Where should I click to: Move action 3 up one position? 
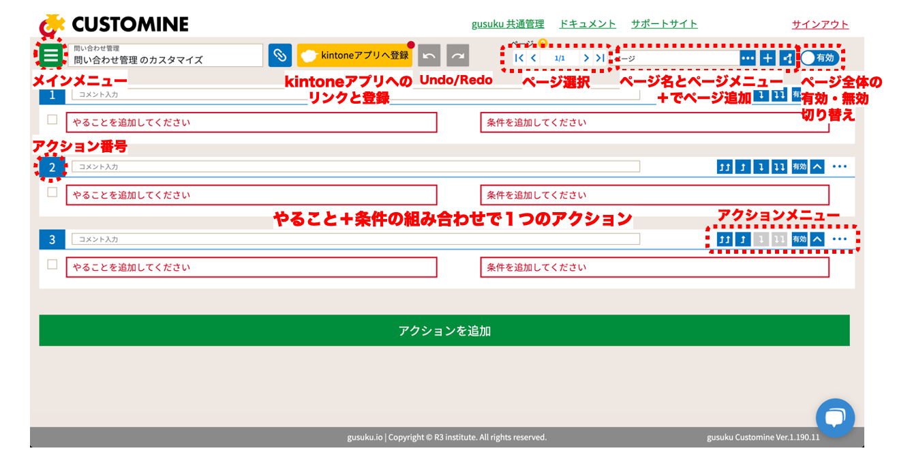click(x=743, y=239)
